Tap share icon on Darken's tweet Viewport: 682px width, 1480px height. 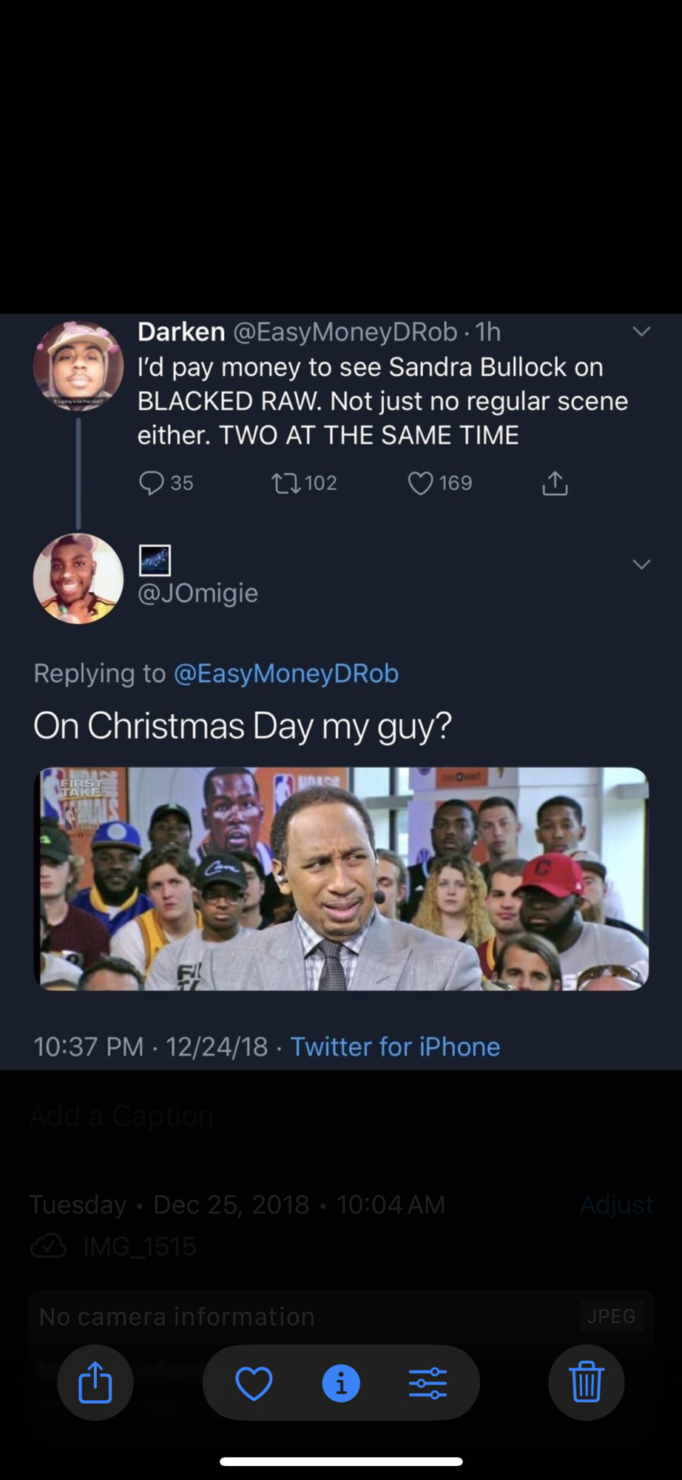[555, 483]
